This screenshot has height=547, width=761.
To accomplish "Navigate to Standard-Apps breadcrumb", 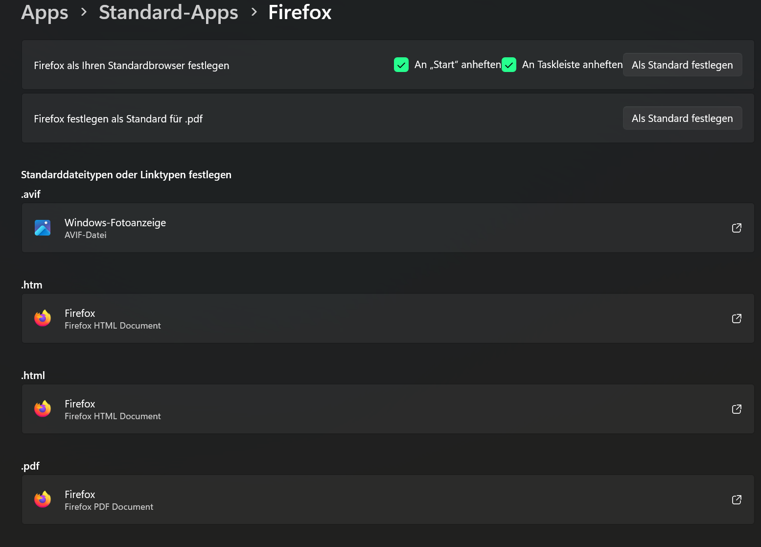I will point(168,12).
